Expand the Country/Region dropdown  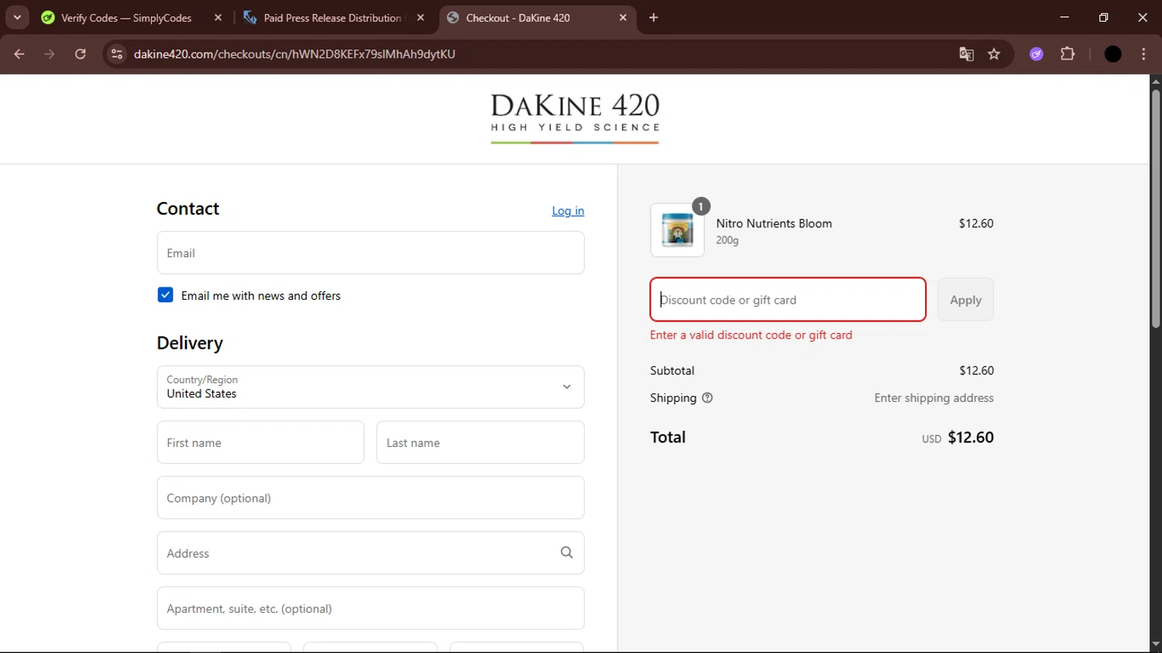pos(370,387)
